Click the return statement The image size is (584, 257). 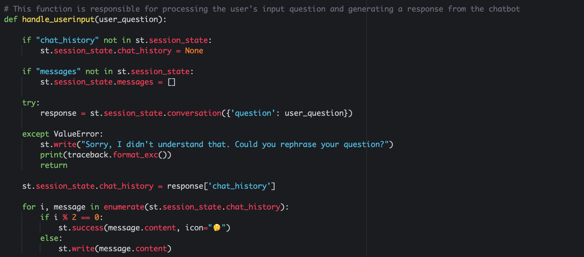(54, 165)
